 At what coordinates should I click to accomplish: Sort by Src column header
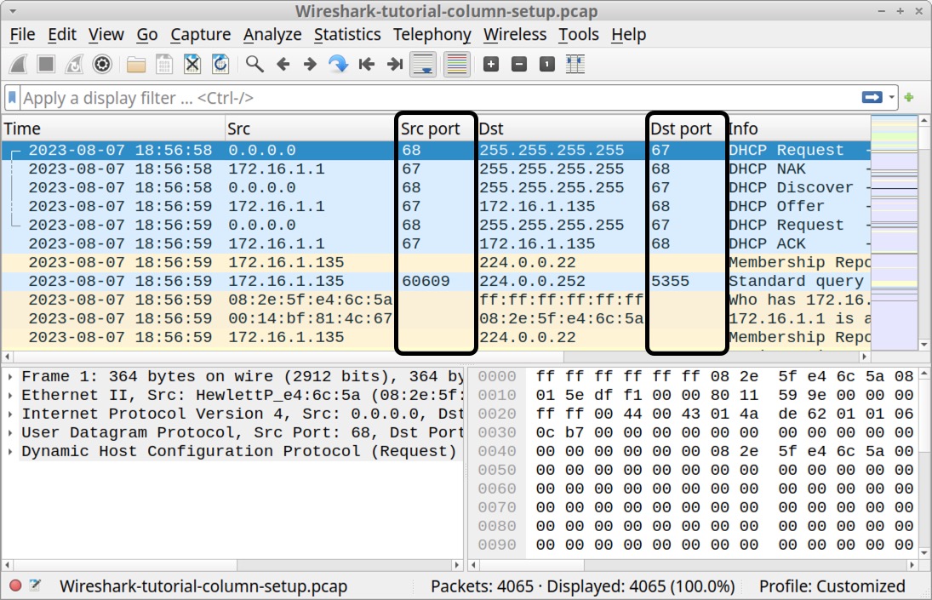click(x=312, y=129)
